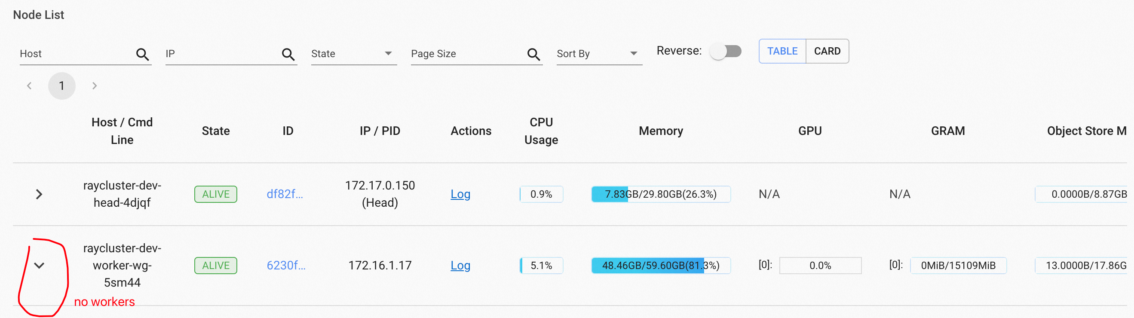Screen dimensions: 1134x318
Task: Click the IP search magnifier icon
Action: point(288,54)
